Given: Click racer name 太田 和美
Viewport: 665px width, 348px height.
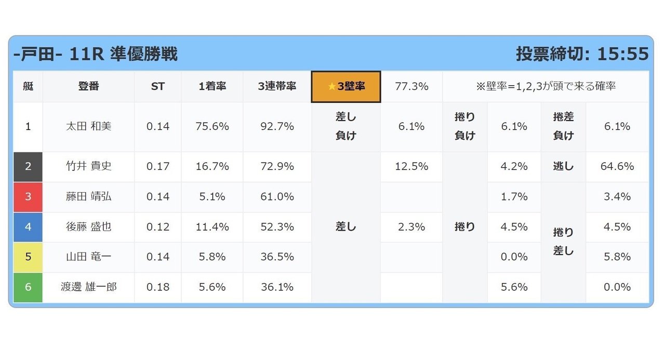Looking at the screenshot, I should click(89, 126).
